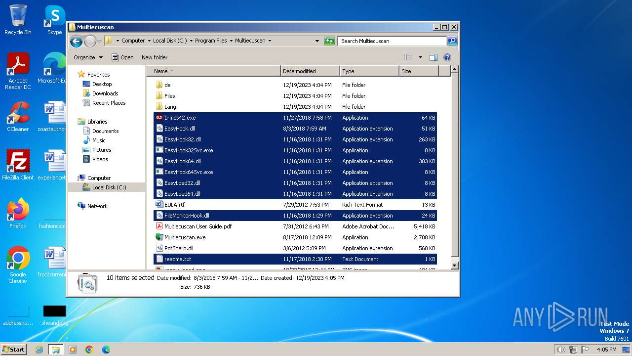Open FileZilla Client desktop shortcut
Image resolution: width=632 pixels, height=356 pixels.
click(18, 165)
